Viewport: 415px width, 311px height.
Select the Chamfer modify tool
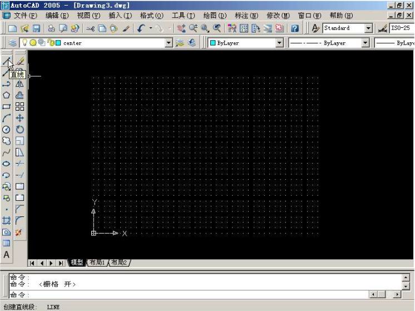tap(19, 209)
